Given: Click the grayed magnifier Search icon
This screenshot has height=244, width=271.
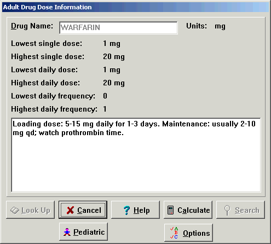Looking at the screenshot, I should [227, 210].
